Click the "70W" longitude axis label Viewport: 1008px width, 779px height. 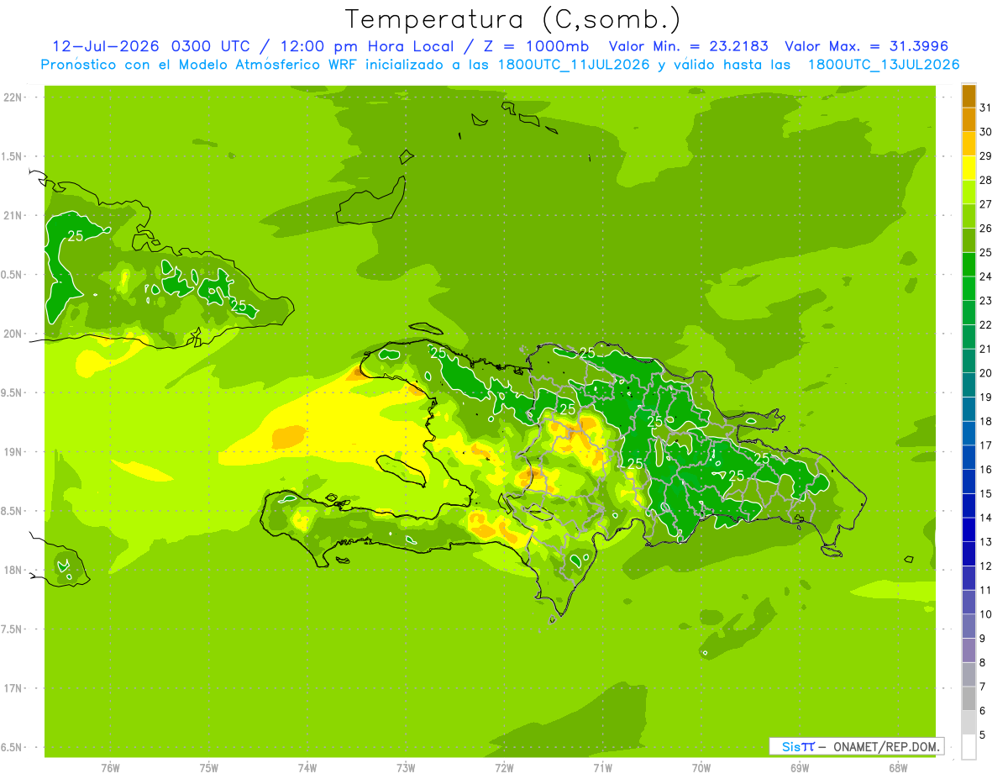coord(701,768)
